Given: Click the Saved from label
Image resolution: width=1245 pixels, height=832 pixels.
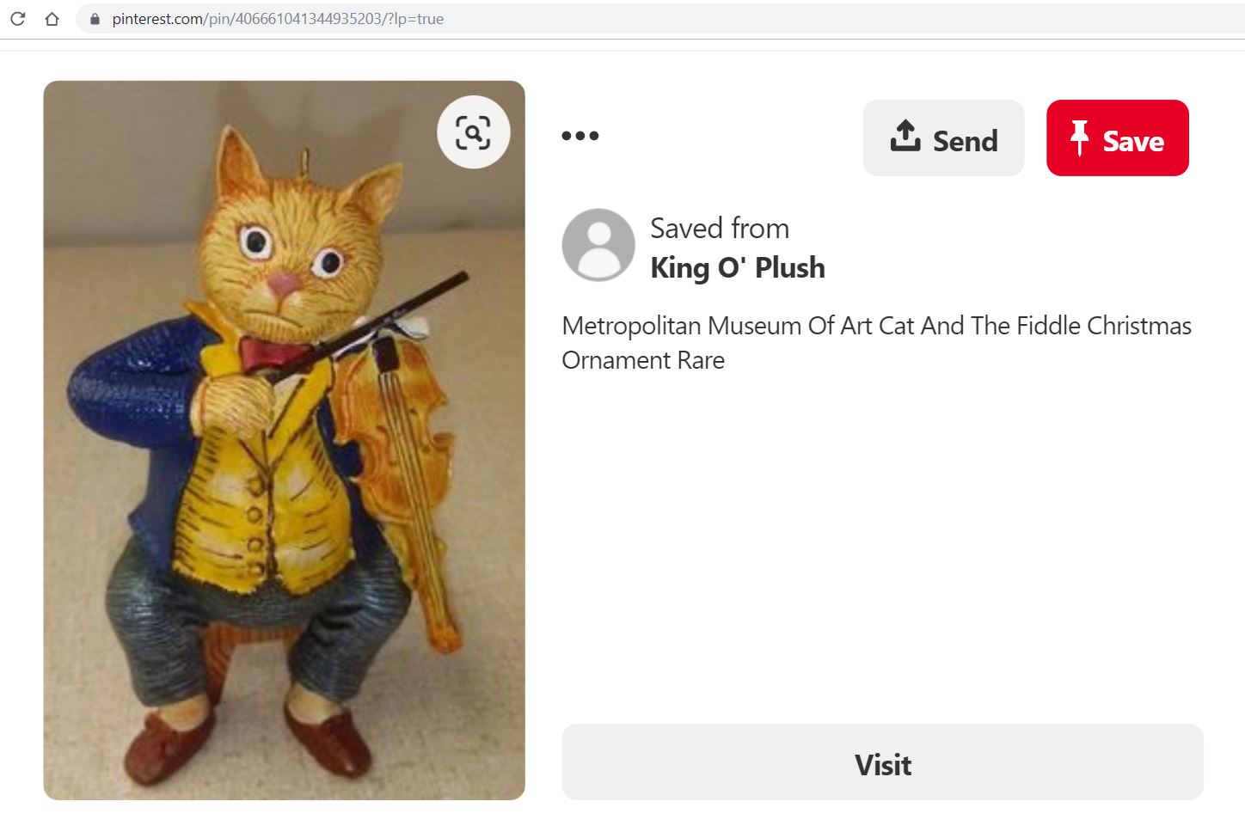Looking at the screenshot, I should pos(719,228).
